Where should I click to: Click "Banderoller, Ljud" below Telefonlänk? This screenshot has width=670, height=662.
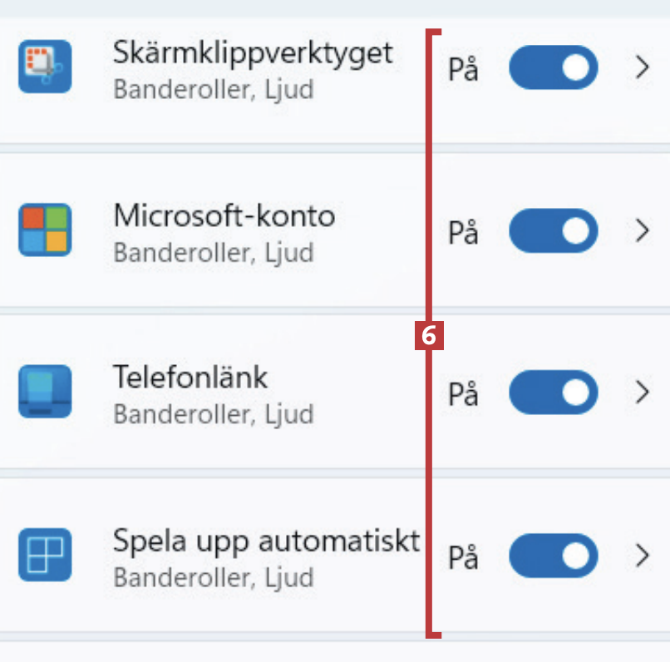pos(214,413)
